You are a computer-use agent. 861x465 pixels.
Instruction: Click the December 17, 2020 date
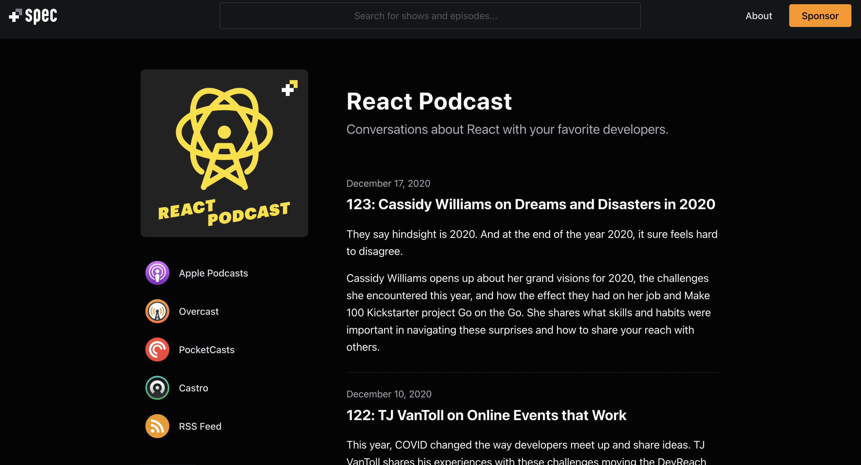click(388, 183)
